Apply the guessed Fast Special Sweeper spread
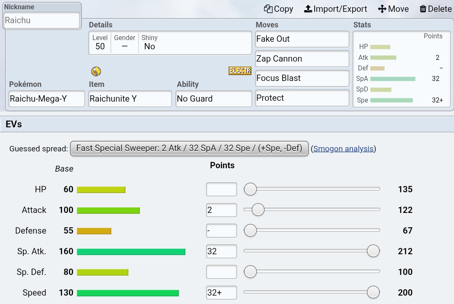This screenshot has height=304, width=454. pos(189,148)
